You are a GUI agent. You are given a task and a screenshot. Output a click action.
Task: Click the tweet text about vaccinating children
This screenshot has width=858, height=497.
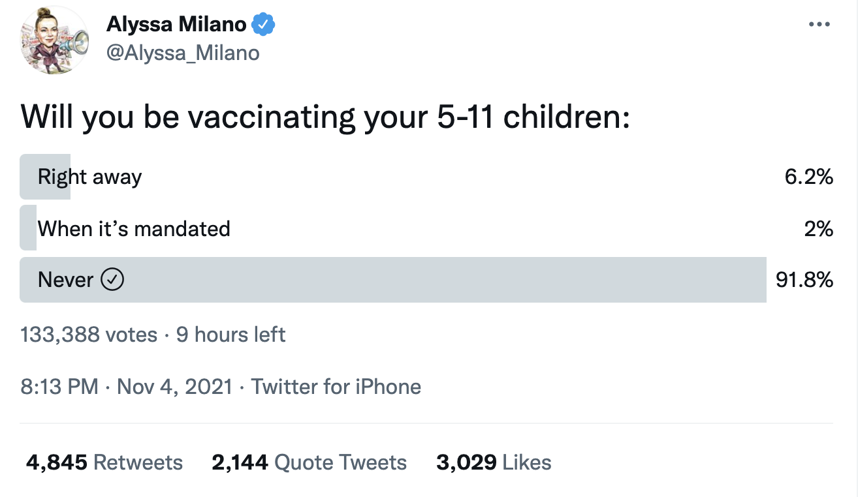(325, 117)
